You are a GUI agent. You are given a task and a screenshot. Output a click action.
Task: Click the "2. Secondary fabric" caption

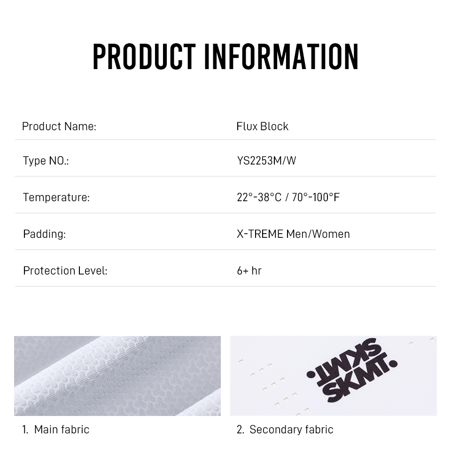[x=285, y=430]
